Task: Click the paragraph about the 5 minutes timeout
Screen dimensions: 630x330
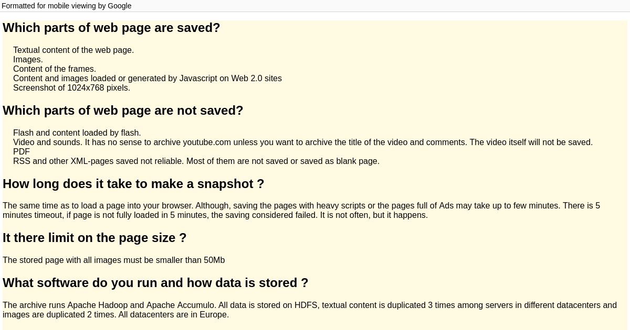Action: [301, 211]
